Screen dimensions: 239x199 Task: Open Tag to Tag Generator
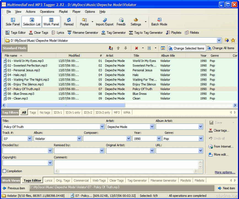[x=146, y=33]
